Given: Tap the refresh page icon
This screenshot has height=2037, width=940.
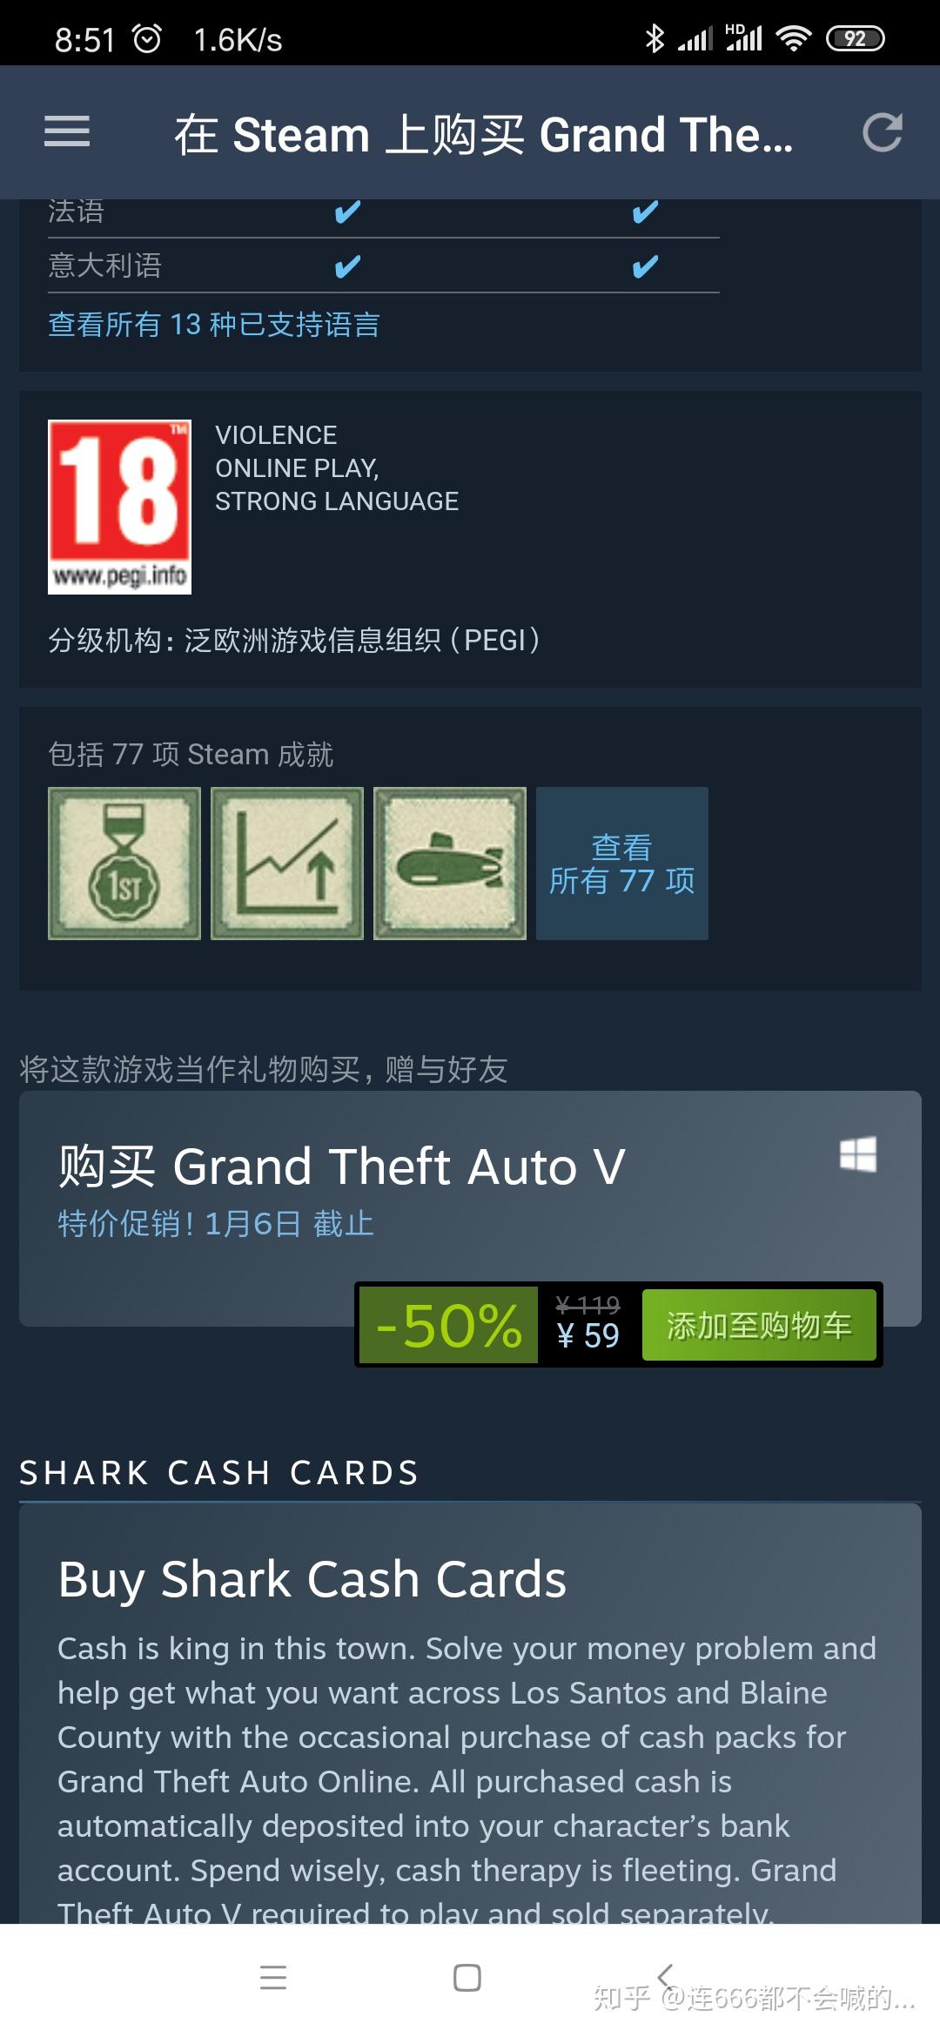Looking at the screenshot, I should pos(882,132).
